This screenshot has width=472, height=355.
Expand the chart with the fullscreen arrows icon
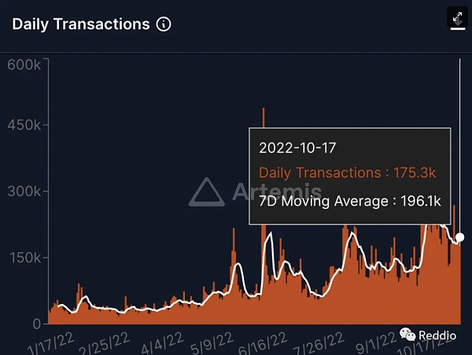click(458, 18)
